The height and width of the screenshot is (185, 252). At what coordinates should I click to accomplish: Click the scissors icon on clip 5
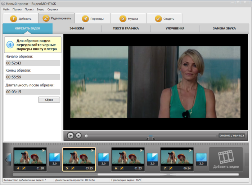[x=92, y=150]
